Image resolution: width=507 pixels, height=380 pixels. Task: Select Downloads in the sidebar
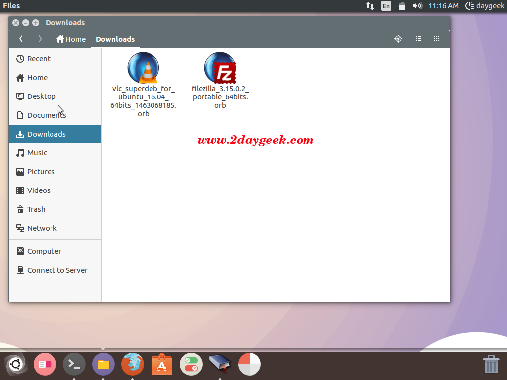(x=55, y=134)
